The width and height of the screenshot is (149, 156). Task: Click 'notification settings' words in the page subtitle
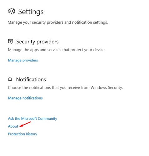(90, 22)
